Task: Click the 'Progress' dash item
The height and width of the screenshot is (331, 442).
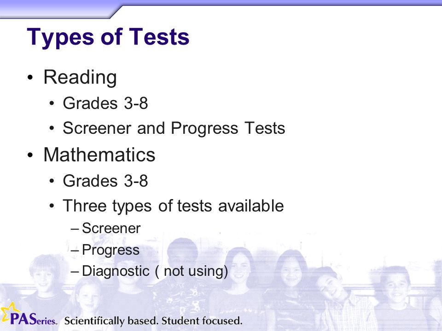Action: click(x=110, y=250)
